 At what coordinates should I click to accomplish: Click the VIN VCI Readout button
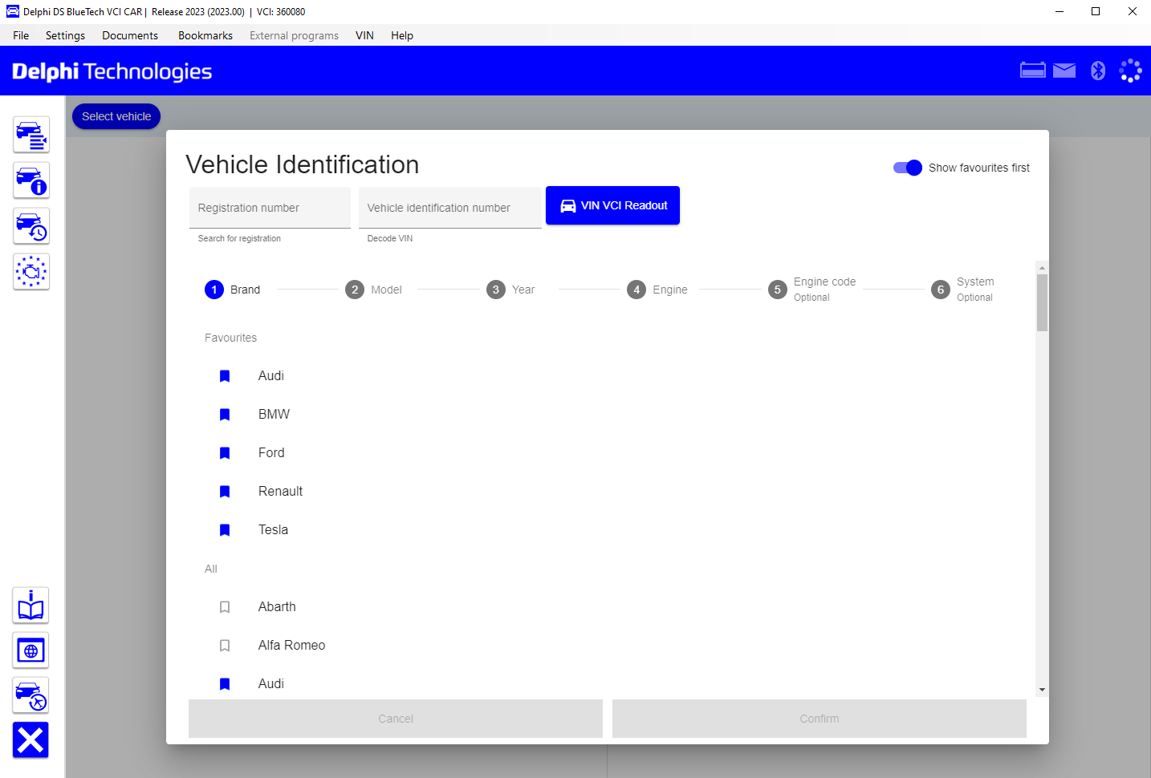pos(612,205)
